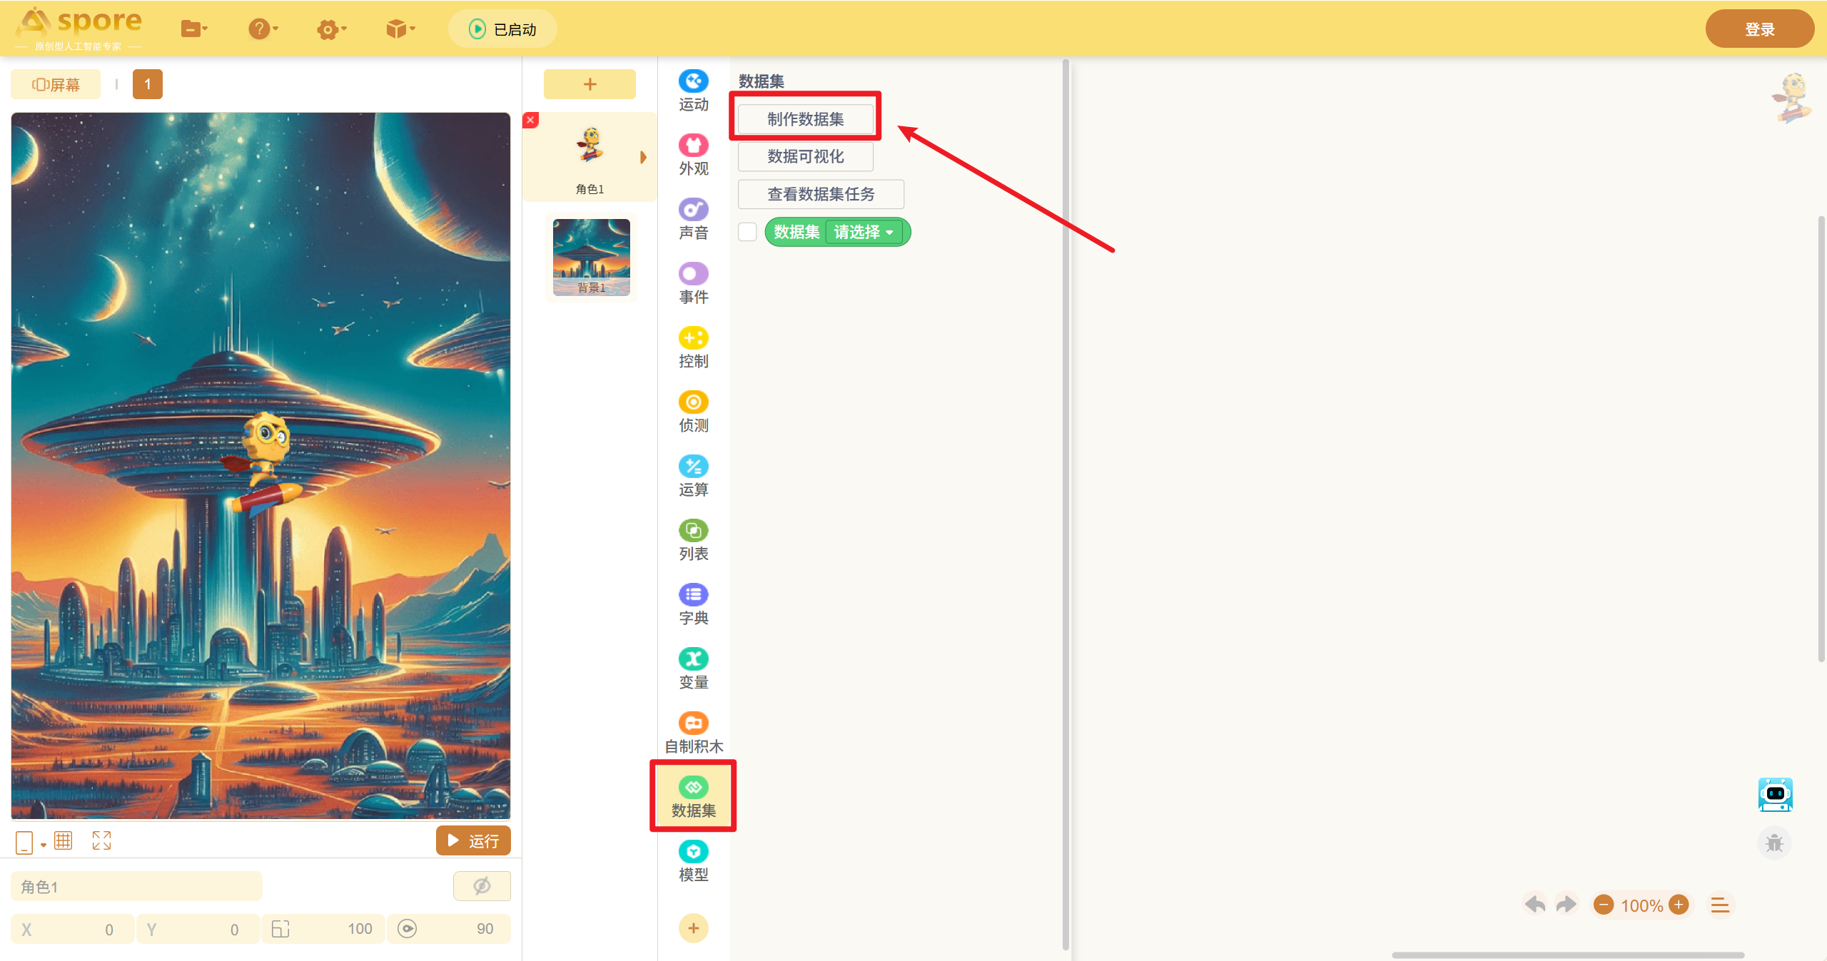Open the settings gear dropdown
The image size is (1827, 961).
pyautogui.click(x=331, y=29)
